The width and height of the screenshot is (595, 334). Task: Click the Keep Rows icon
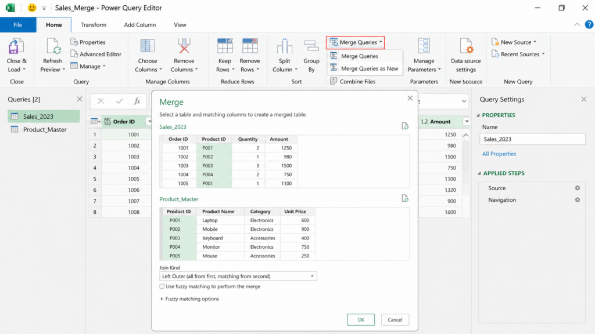point(225,46)
